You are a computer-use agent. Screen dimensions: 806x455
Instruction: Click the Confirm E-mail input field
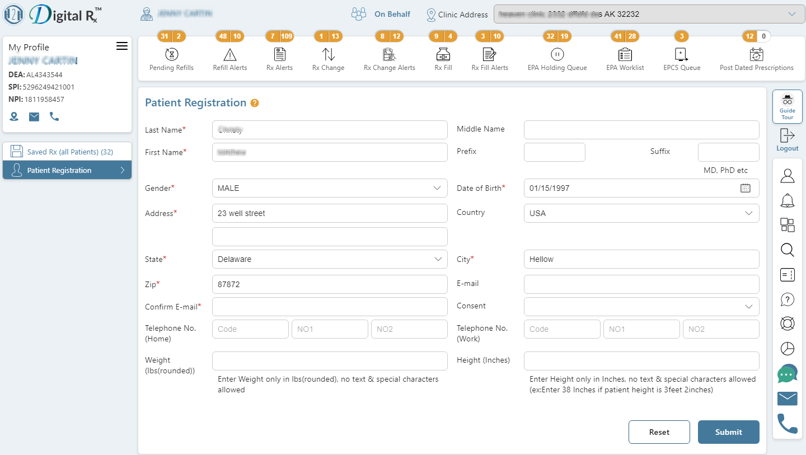point(330,307)
